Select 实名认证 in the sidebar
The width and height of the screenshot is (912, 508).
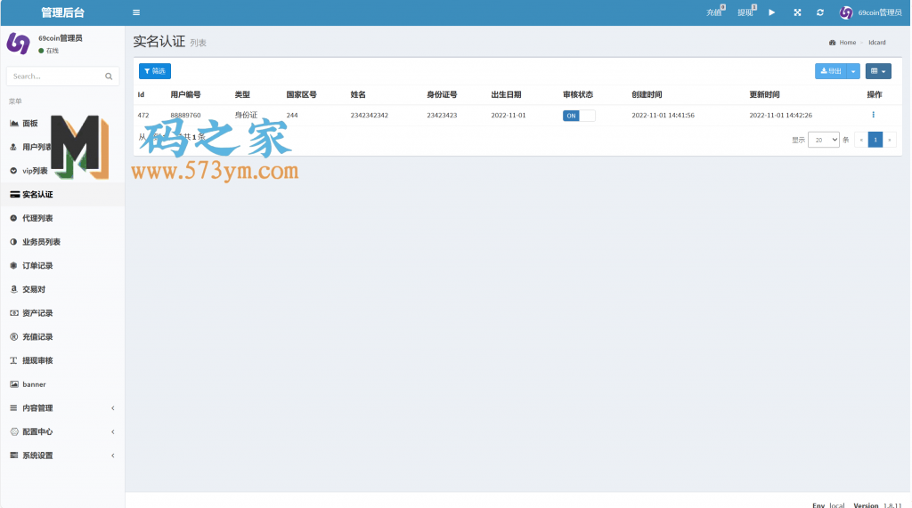(62, 194)
